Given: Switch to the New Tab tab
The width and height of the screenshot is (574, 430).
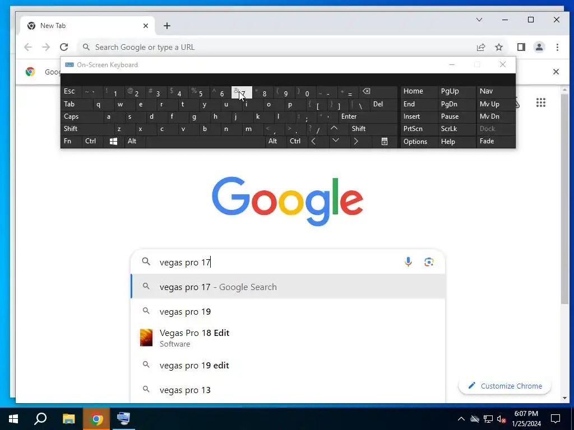Looking at the screenshot, I should point(87,26).
